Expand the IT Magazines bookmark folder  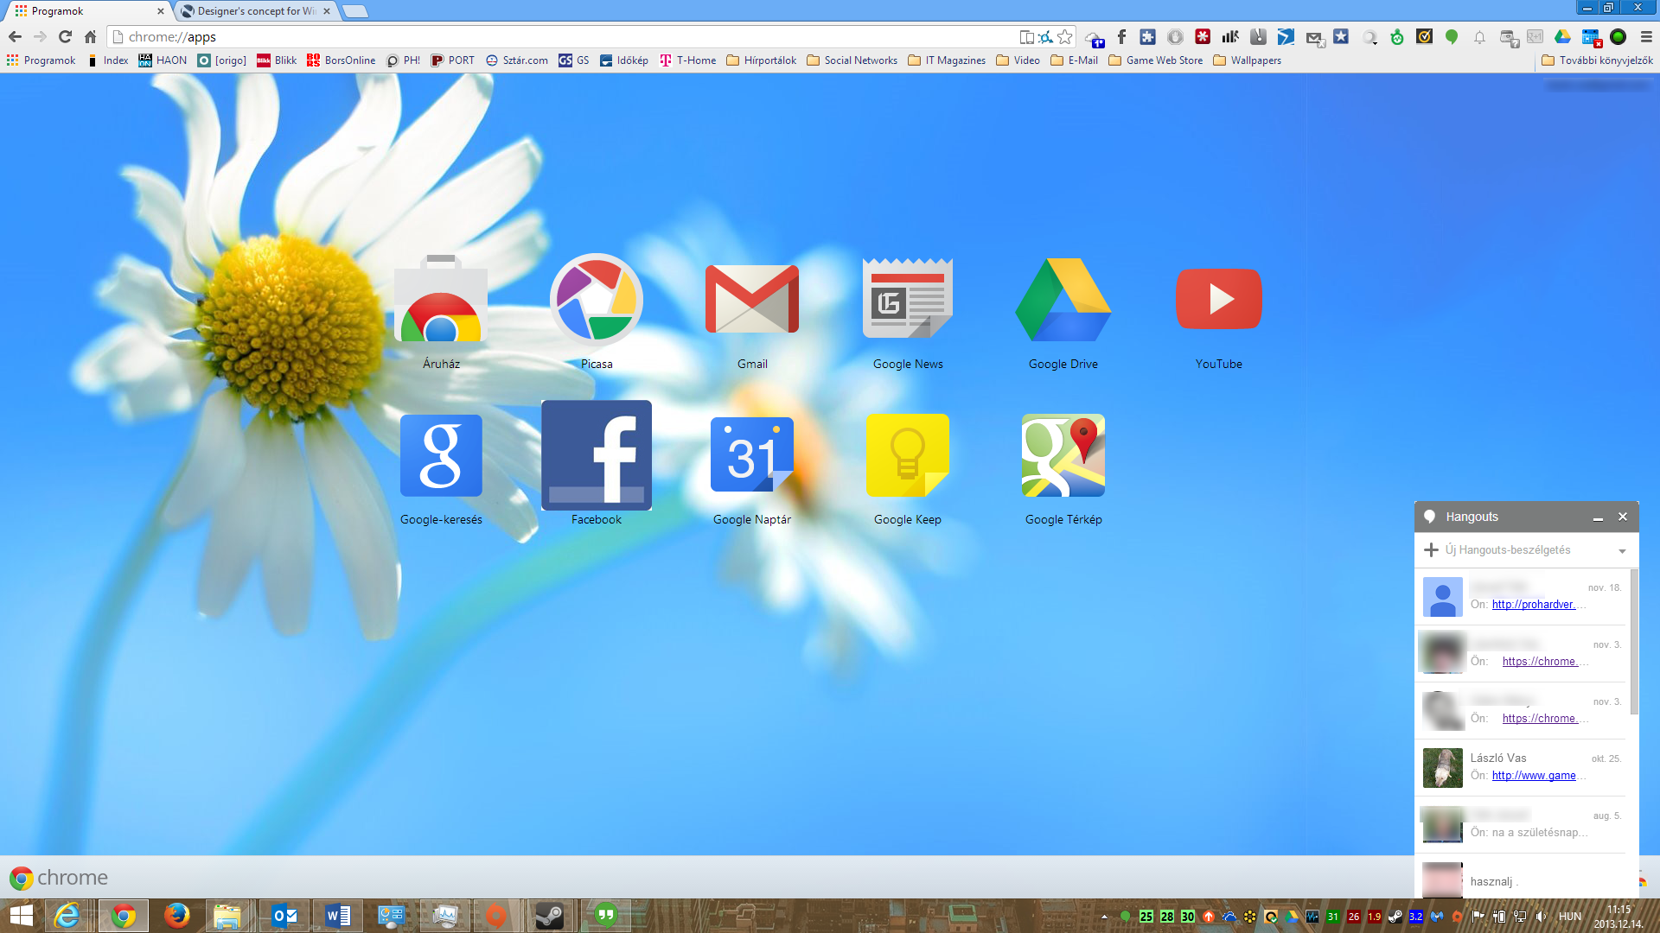pos(947,60)
